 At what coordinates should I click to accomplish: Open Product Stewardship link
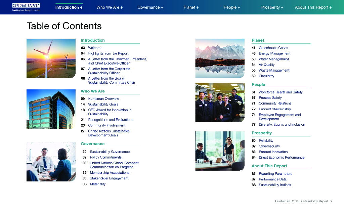click(x=275, y=109)
